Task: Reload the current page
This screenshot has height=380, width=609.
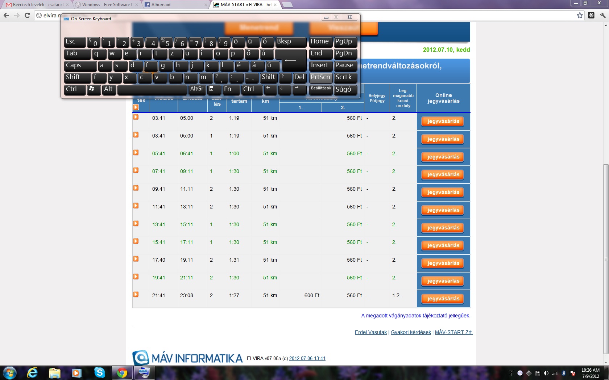Action: point(27,15)
